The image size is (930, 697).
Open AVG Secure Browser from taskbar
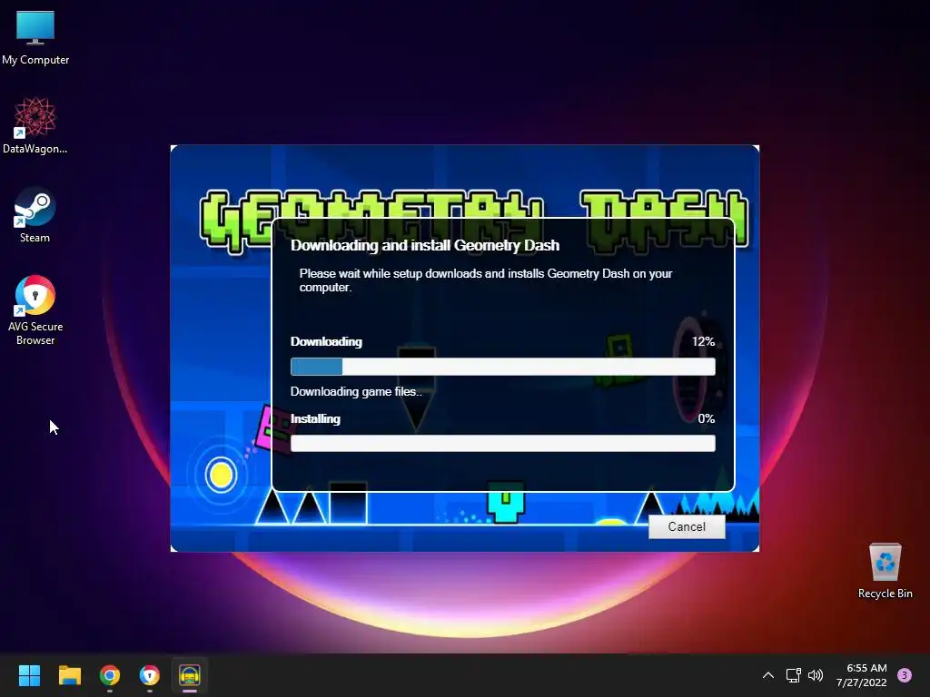coord(150,675)
